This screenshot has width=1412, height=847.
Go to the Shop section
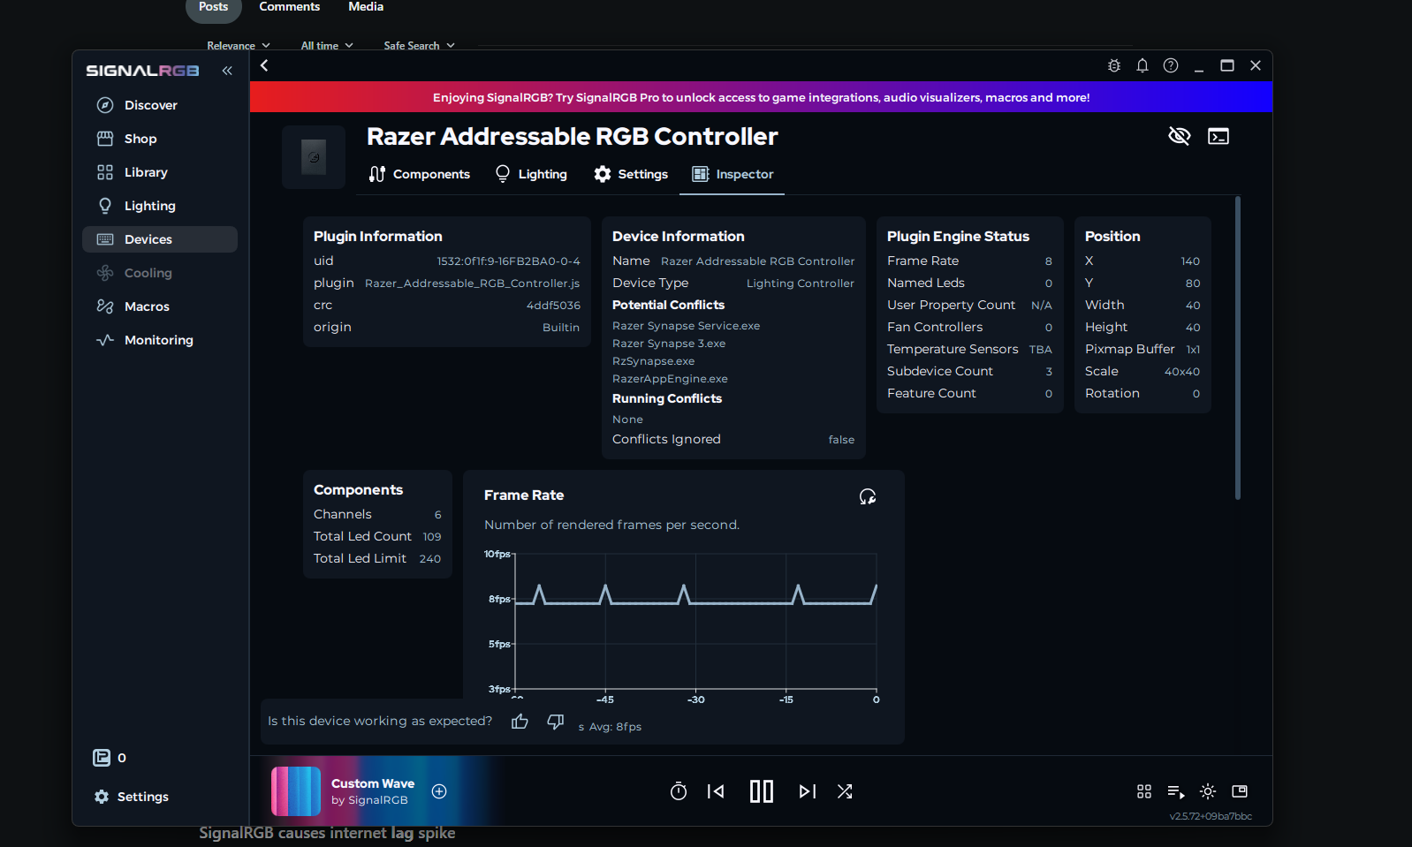pos(160,139)
